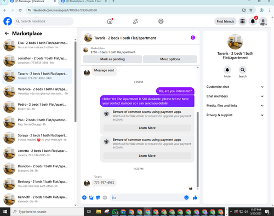Reload the page with browser refresh icon
The height and width of the screenshot is (216, 274).
[x=20, y=10]
